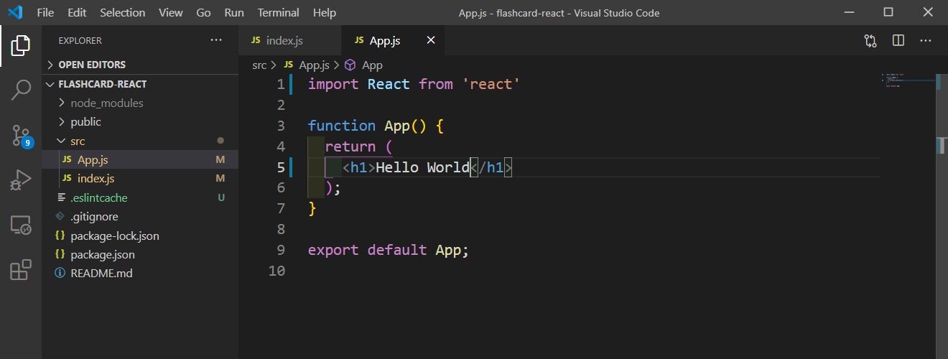Click line number 3 in the gutter
This screenshot has height=359, width=948.
281,126
